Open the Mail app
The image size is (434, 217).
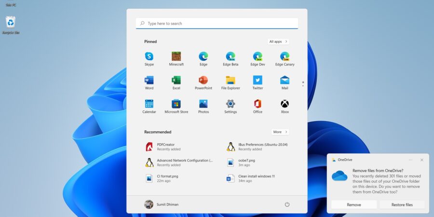[x=285, y=83]
